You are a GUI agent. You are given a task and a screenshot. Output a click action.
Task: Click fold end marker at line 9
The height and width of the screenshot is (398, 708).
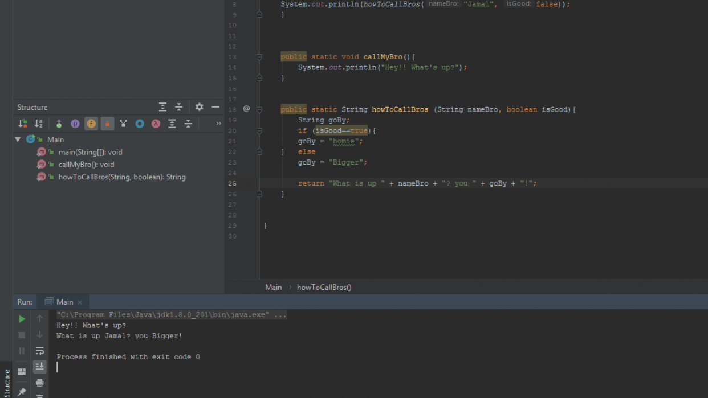tap(259, 15)
